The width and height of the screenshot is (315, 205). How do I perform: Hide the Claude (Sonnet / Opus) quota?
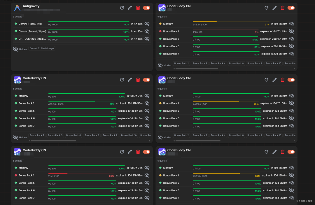click(x=147, y=31)
